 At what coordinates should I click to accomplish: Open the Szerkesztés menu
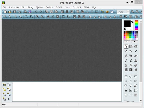14,7
